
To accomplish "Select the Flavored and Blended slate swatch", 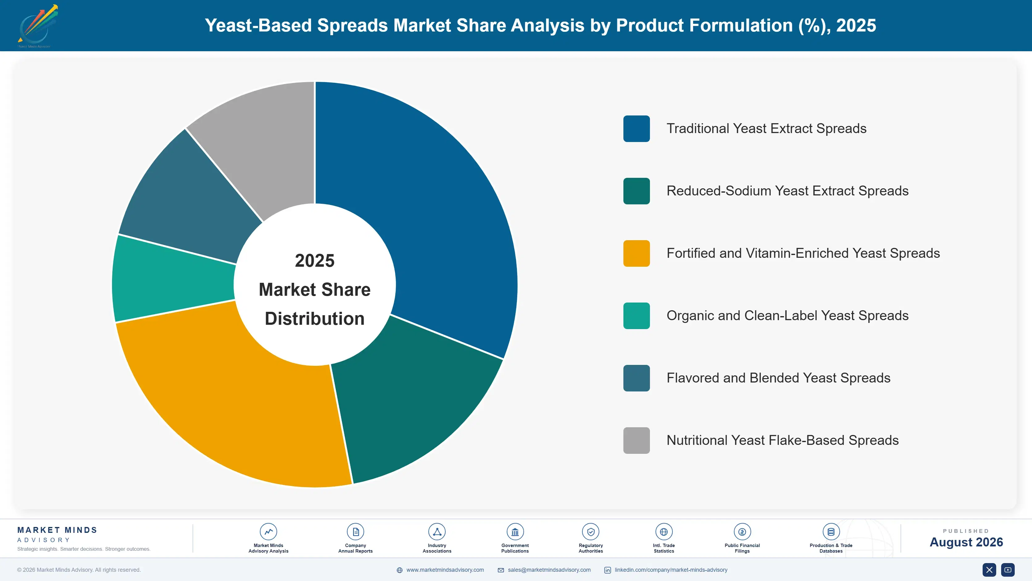I will click(637, 378).
